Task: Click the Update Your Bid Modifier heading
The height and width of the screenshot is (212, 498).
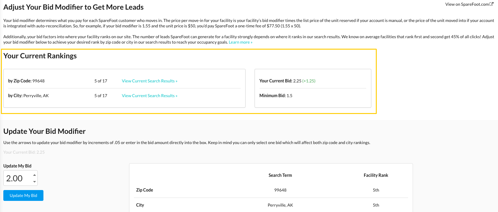Action: 44,131
